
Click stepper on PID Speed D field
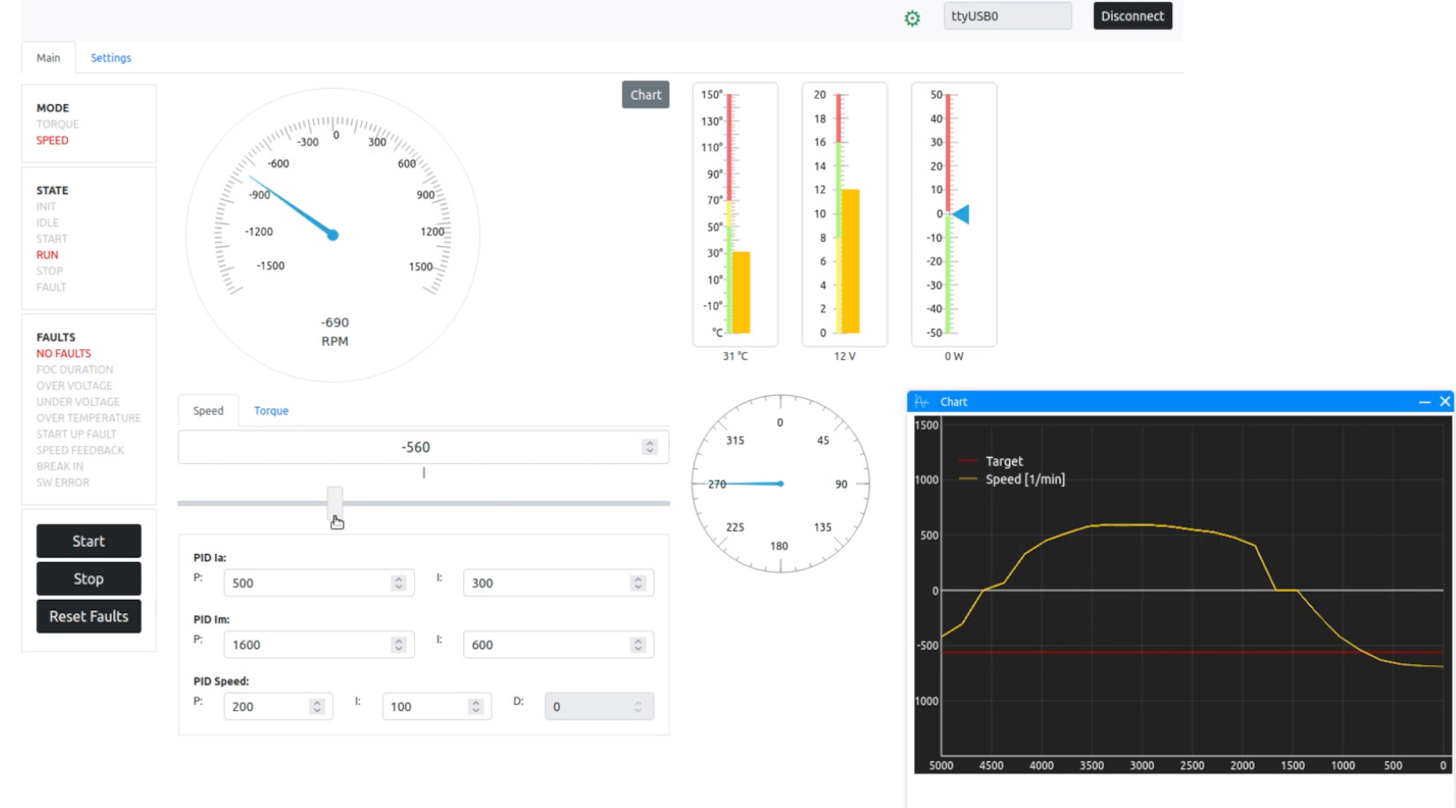(638, 707)
